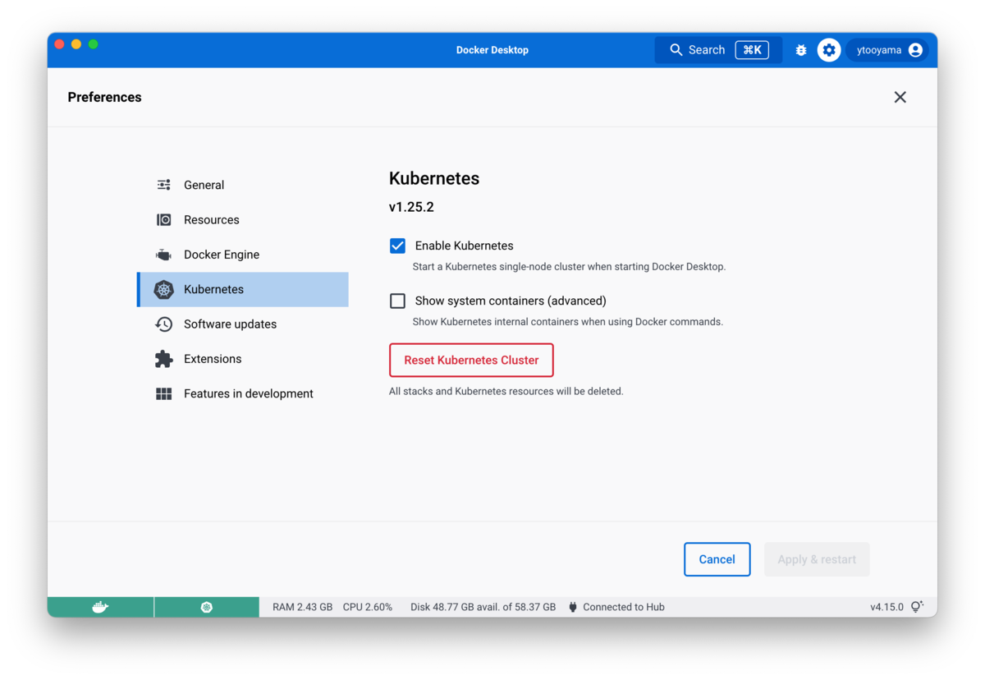This screenshot has height=680, width=985.
Task: Go to Extensions preferences
Action: [x=243, y=359]
